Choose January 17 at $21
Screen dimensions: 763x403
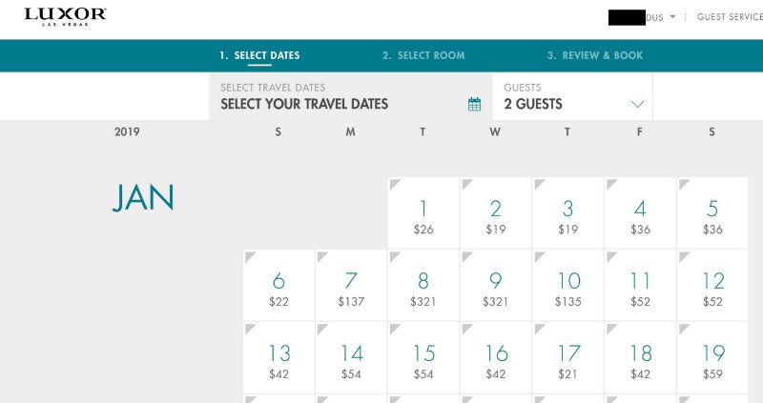[568, 358]
